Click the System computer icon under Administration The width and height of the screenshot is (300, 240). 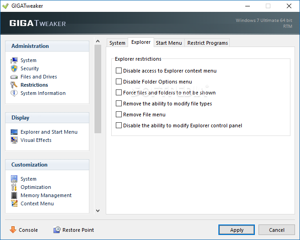coord(14,60)
